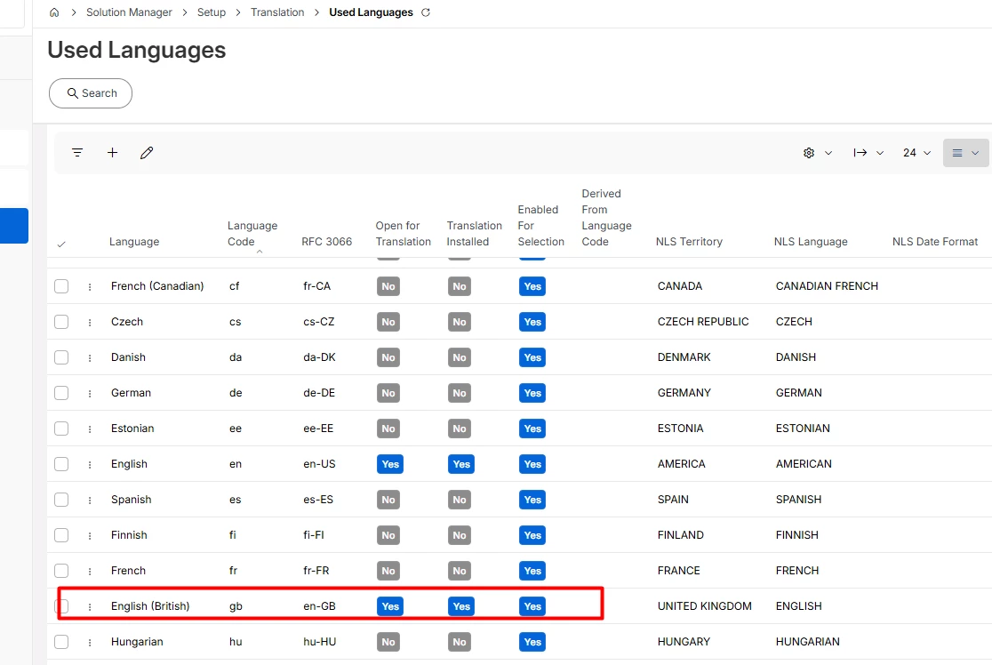Open row menu for German
The height and width of the screenshot is (665, 992).
[90, 393]
